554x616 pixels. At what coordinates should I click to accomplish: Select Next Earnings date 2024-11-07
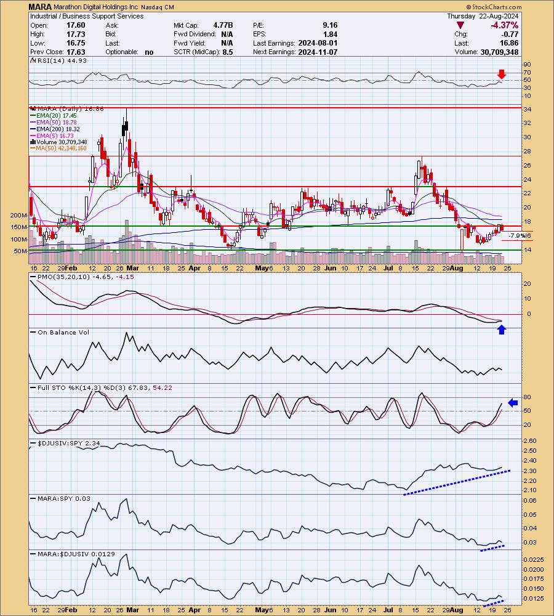318,52
